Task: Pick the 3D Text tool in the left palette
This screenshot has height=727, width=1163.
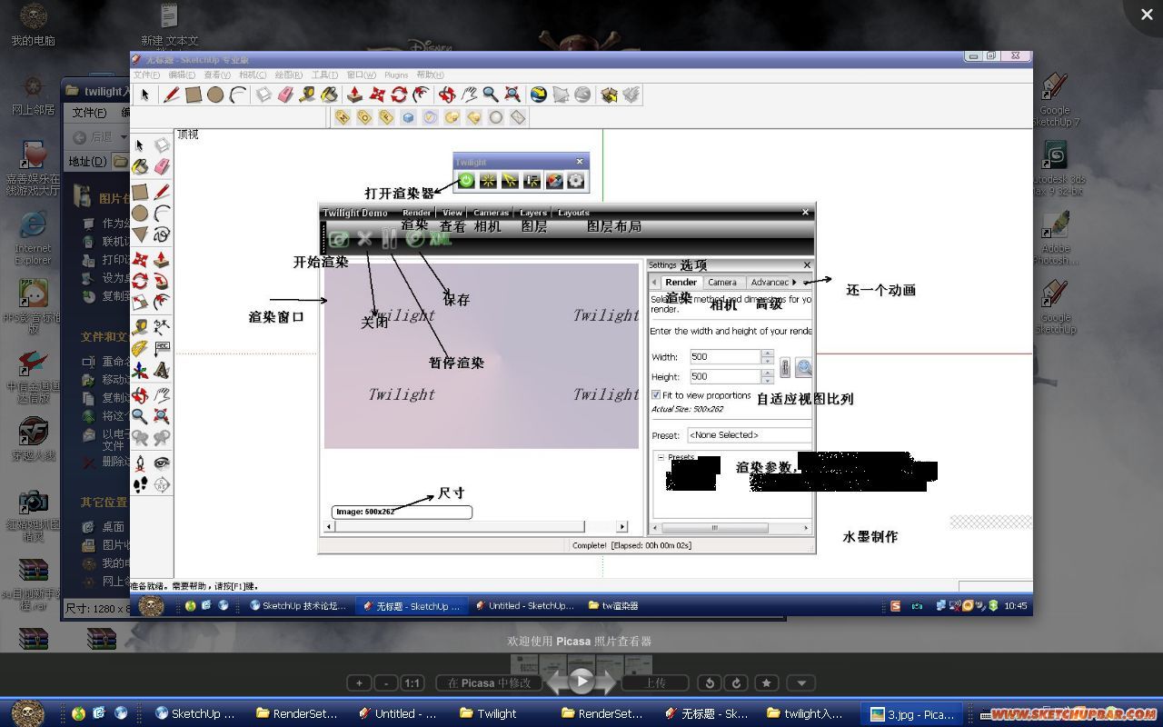Action: click(162, 370)
